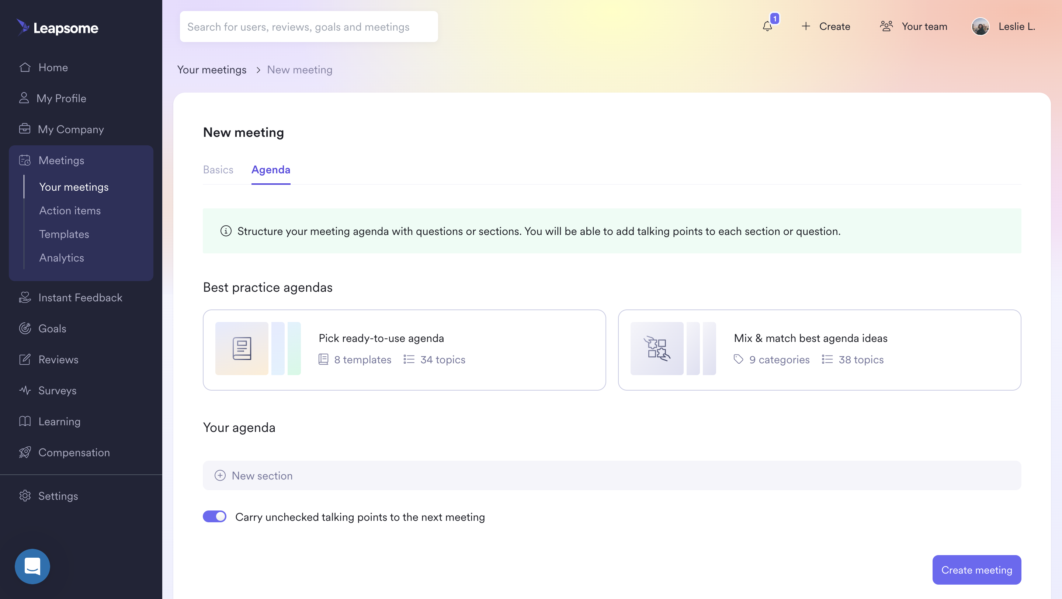Click the Create label in the header
Screen dimensions: 1062x599
(835, 27)
